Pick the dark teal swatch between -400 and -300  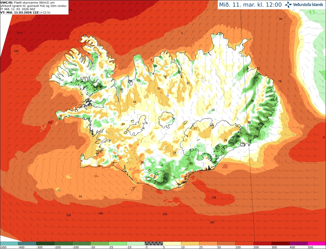pos(27,243)
